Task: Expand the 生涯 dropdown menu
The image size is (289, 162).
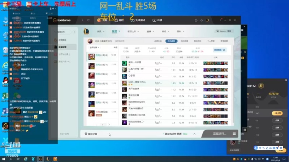Action: pos(116,31)
